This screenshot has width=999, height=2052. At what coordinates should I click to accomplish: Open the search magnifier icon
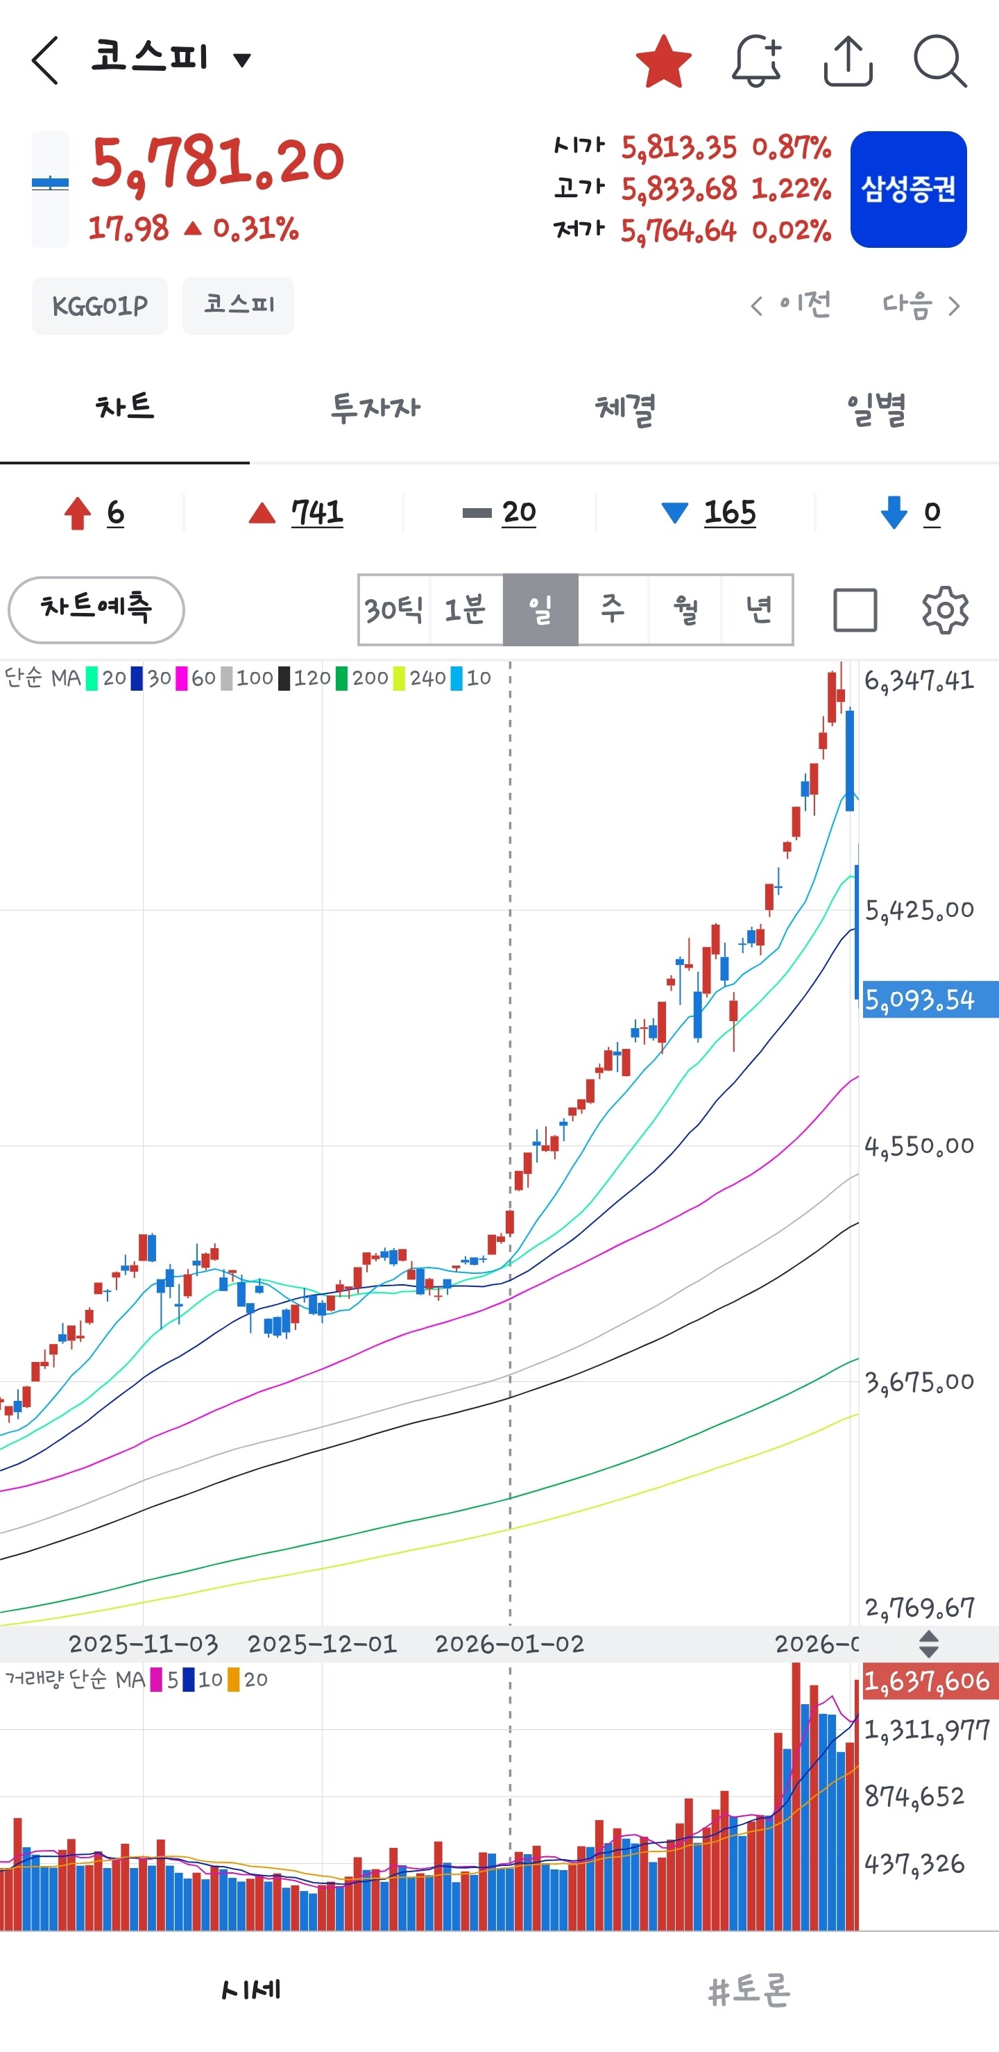[x=939, y=61]
